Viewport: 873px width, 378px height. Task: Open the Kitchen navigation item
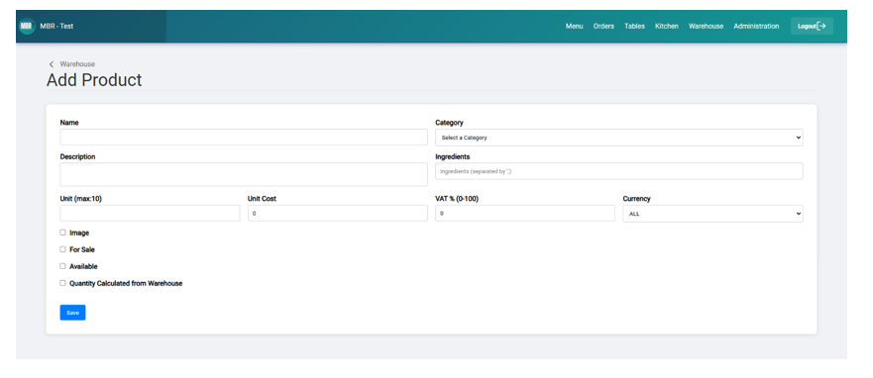click(667, 26)
